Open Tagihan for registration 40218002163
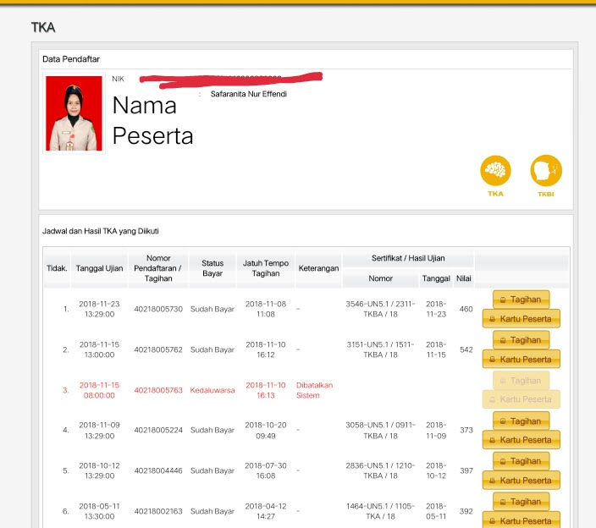 click(521, 502)
